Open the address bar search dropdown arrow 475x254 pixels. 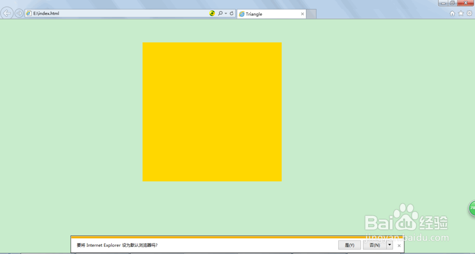[226, 13]
